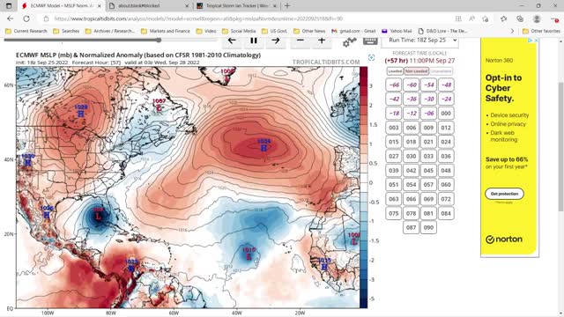Click the address bar URL
Viewport: 564px width, 317px height.
[198, 18]
